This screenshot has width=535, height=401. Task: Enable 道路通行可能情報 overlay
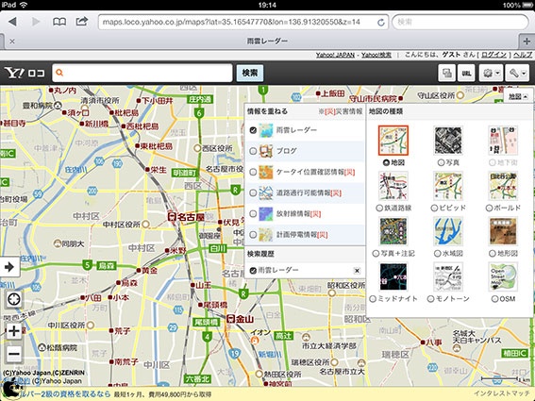click(x=253, y=192)
